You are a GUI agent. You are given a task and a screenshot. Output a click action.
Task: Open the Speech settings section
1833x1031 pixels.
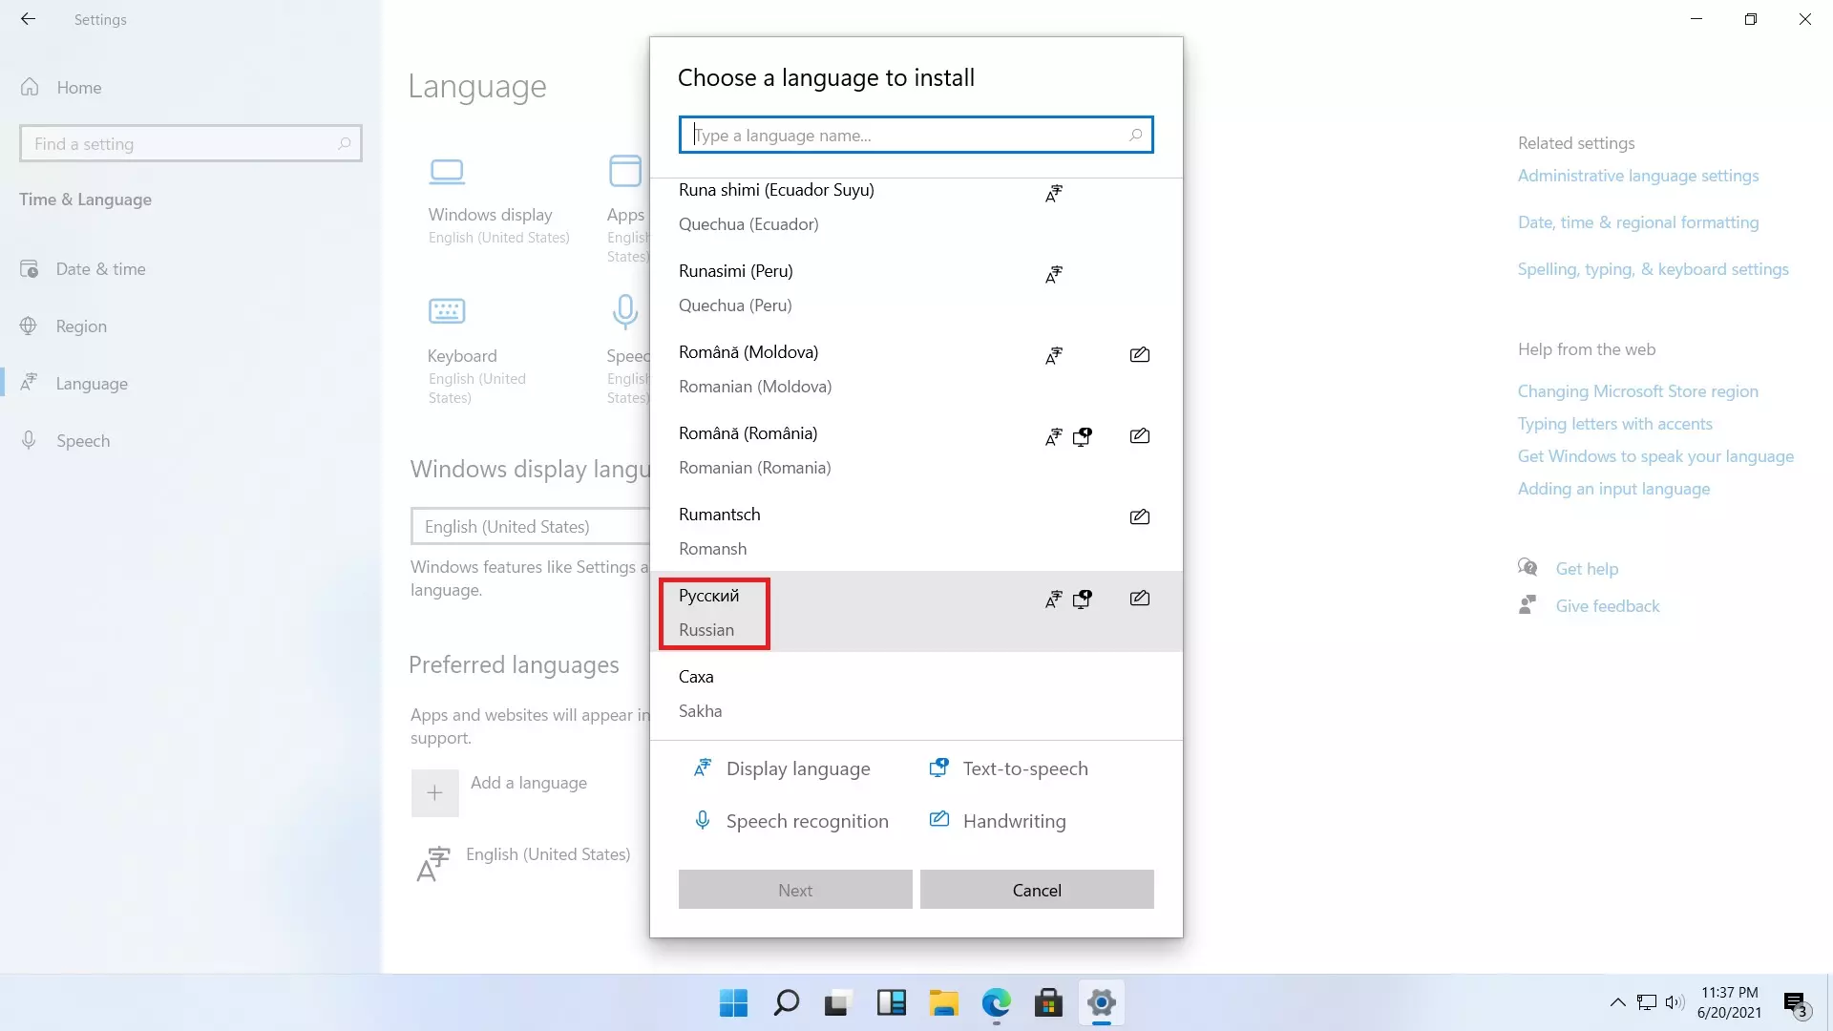point(83,441)
